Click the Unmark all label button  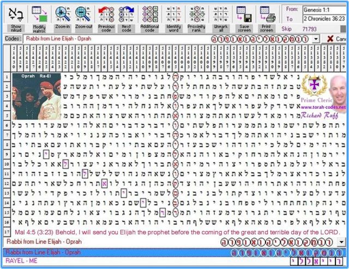pyautogui.click(x=221, y=28)
